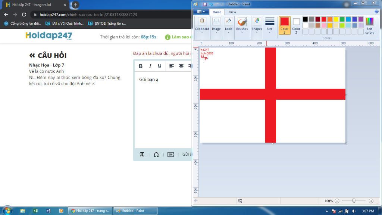Open Cổng thông tin điện bookmark
382x215 pixels.
pos(23,24)
